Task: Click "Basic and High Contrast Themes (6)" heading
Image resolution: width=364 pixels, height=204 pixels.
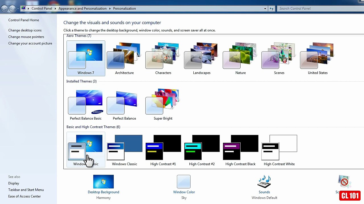Action: coord(93,127)
